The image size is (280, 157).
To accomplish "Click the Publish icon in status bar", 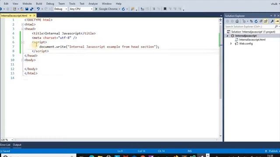I will 266,151.
